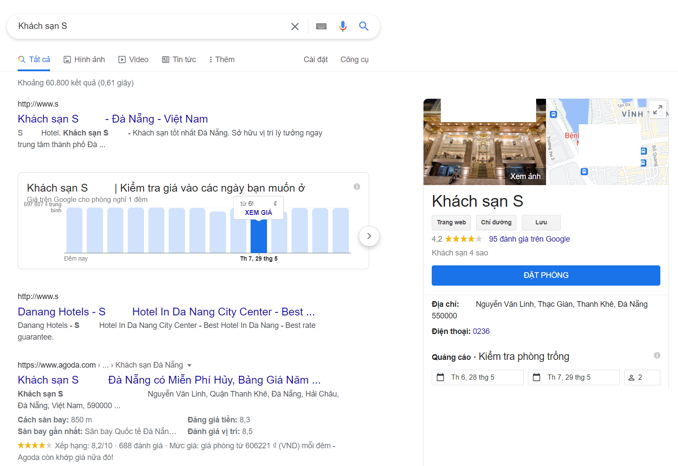678x466 pixels.
Task: Click the last price bar in the chart
Action: point(341,230)
